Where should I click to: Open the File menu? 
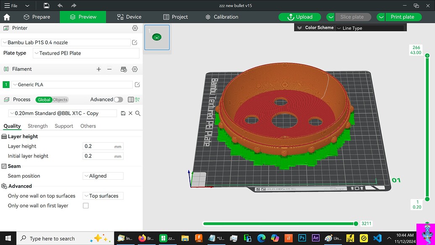[11, 5]
